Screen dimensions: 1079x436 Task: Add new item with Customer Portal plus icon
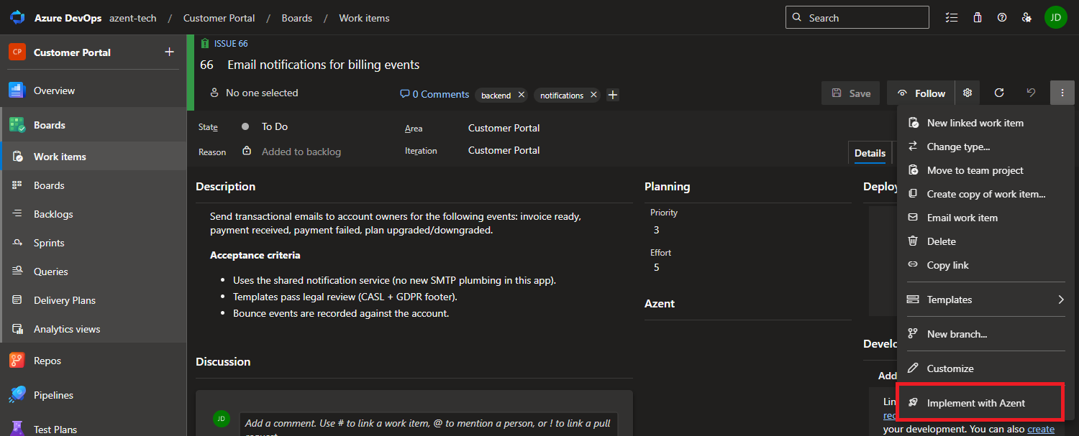pos(170,52)
